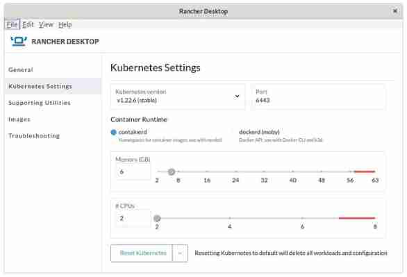This screenshot has height=277, width=407.
Task: Click the Port input field
Action: point(319,96)
